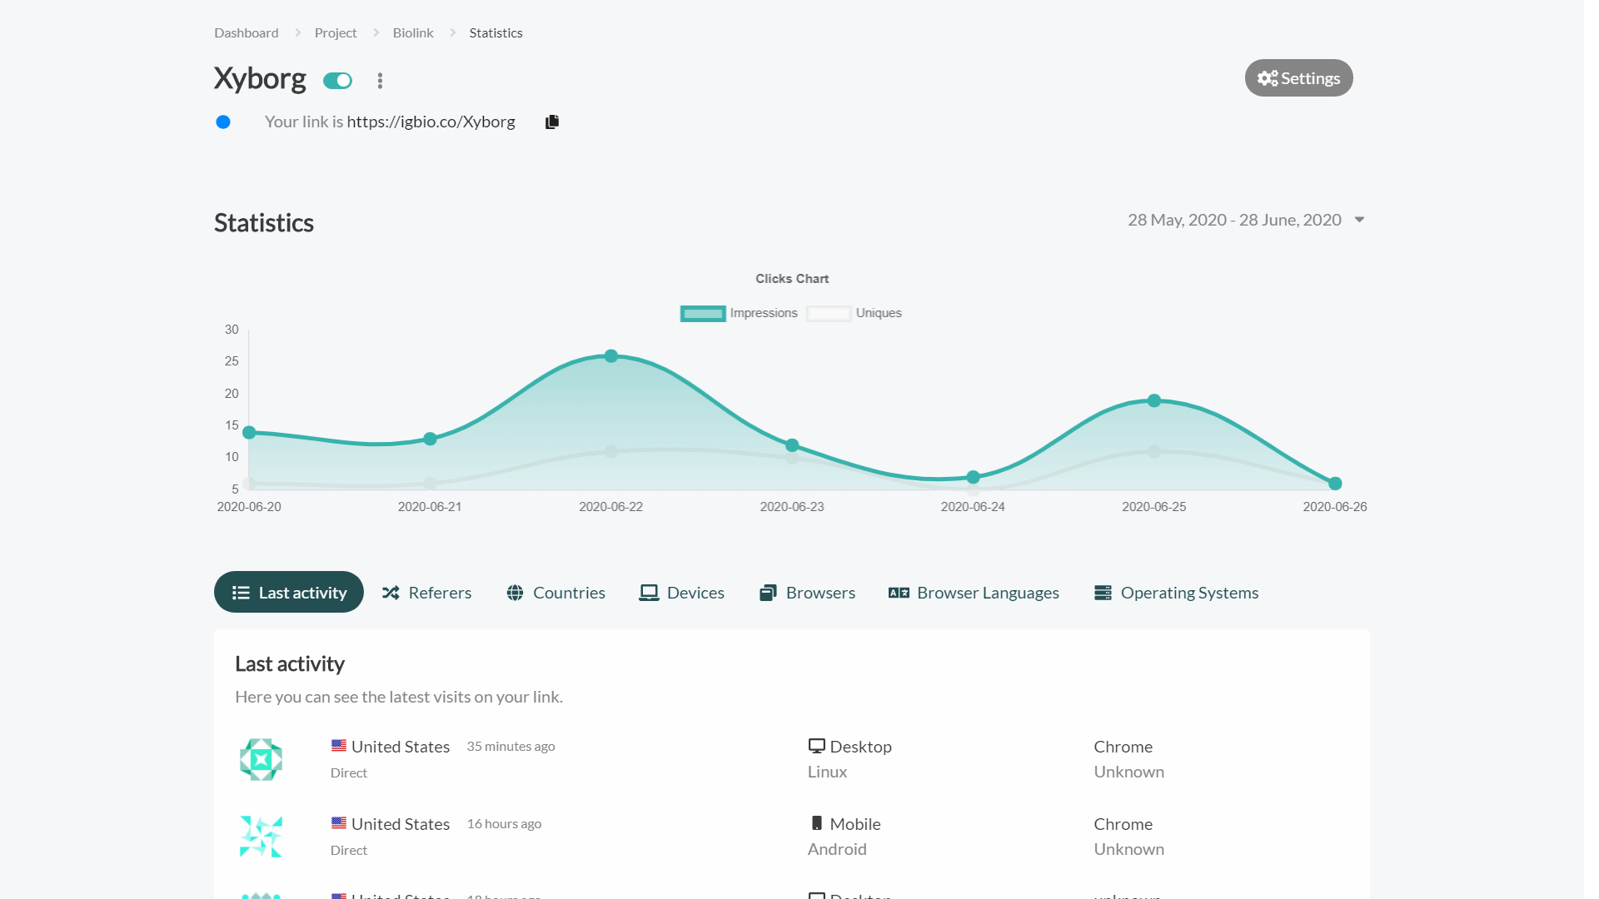Click the US flag icon in first visit
Image resolution: width=1599 pixels, height=899 pixels.
(x=339, y=746)
